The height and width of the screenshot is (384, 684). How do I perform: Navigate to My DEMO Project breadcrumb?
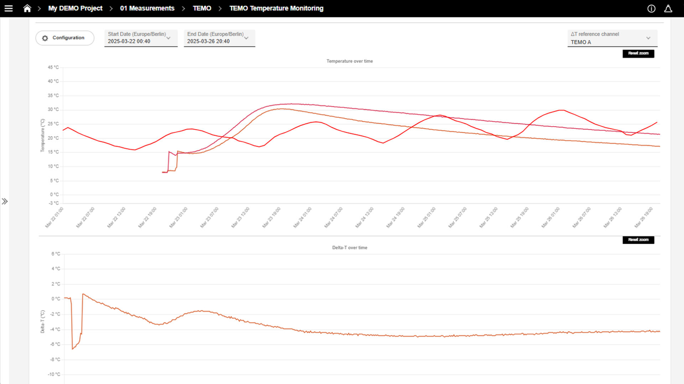(75, 8)
